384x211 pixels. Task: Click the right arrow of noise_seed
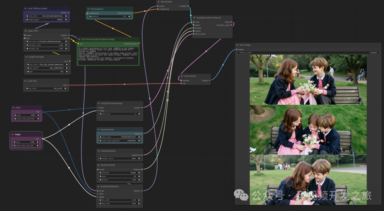[x=139, y=137]
